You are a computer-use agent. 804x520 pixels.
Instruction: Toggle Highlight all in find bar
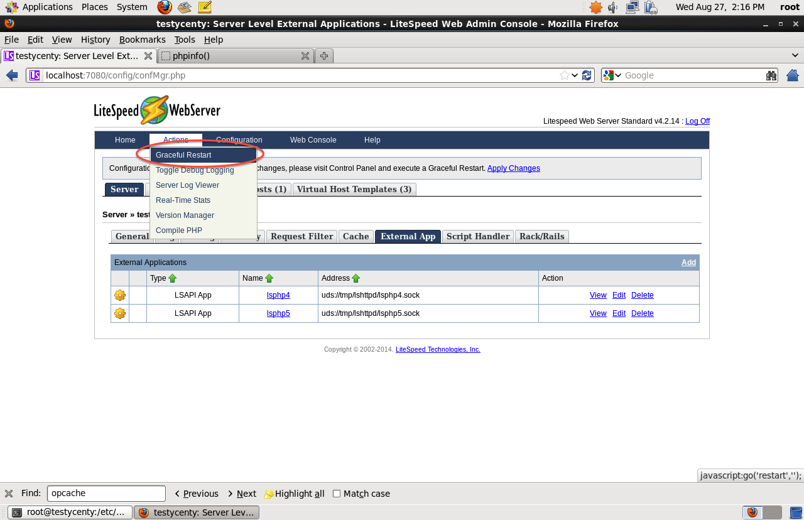294,494
